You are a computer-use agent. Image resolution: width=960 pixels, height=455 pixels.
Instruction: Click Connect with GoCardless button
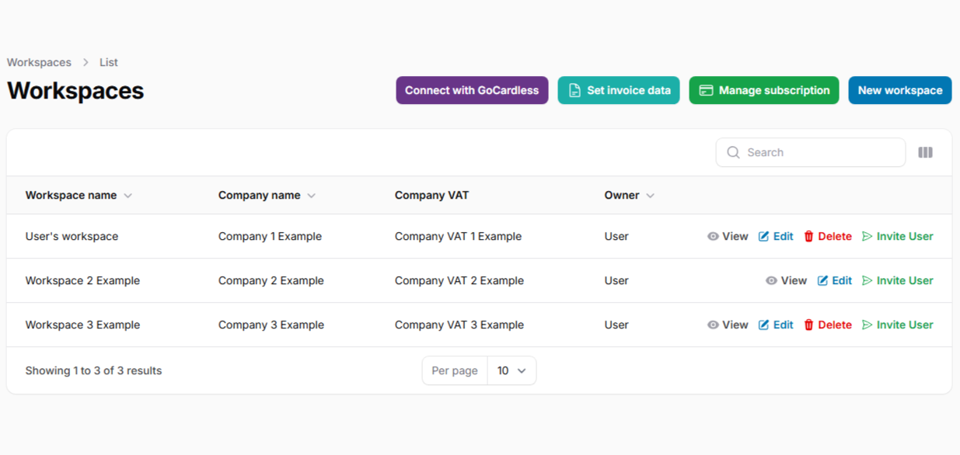[472, 90]
